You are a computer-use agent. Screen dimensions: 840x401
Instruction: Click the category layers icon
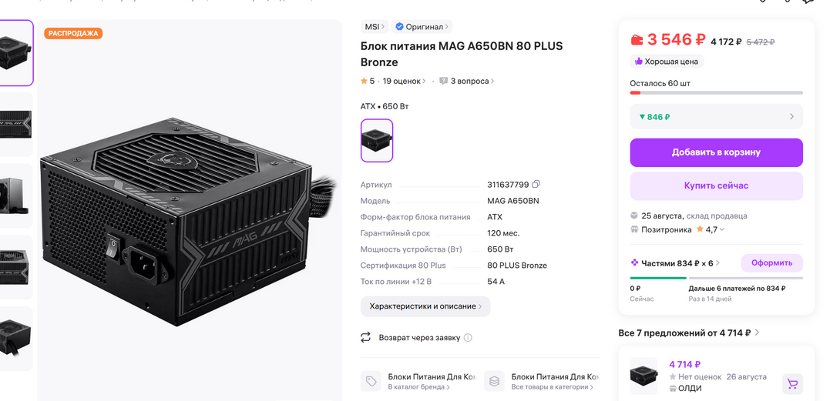point(495,381)
